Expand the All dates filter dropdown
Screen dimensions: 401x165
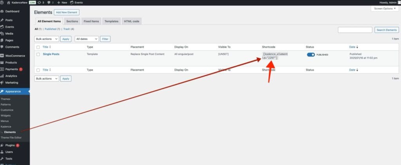tap(86, 39)
